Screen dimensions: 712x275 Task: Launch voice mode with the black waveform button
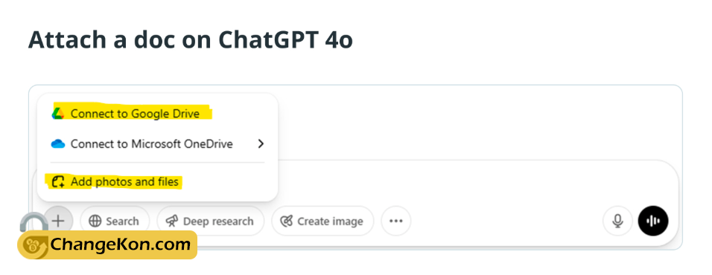tap(653, 221)
